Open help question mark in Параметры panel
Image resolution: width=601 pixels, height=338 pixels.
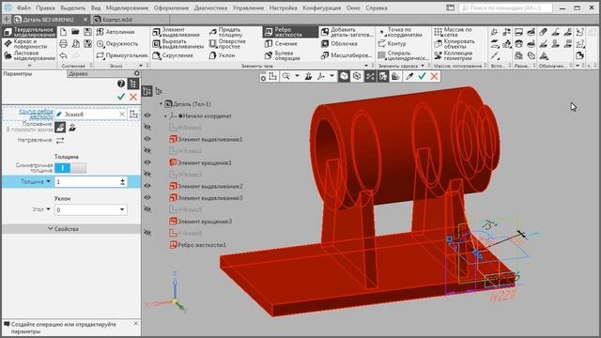click(x=121, y=84)
